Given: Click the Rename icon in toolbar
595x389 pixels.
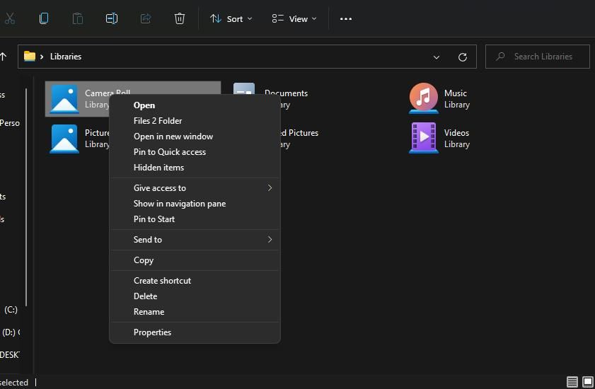Looking at the screenshot, I should (x=112, y=18).
